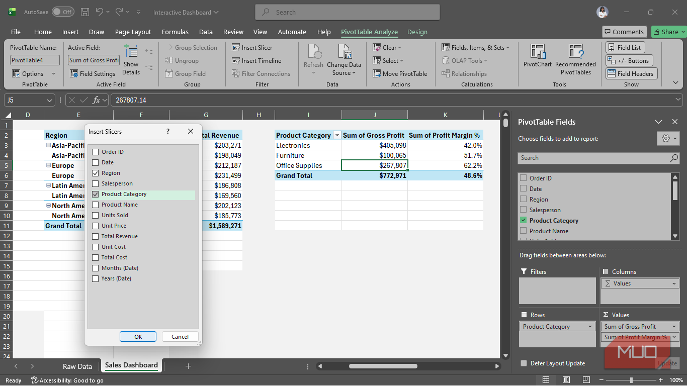687x386 pixels.
Task: Toggle Field Headers display
Action: tap(631, 74)
